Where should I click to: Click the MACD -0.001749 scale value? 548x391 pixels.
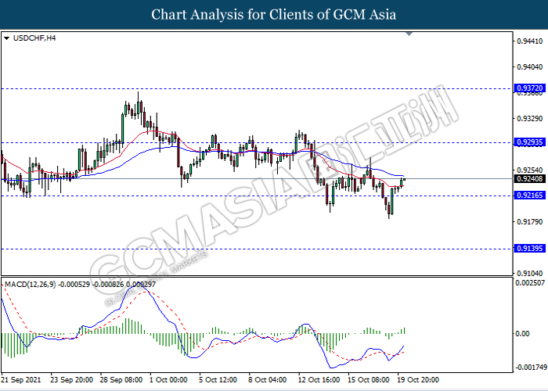[x=530, y=368]
